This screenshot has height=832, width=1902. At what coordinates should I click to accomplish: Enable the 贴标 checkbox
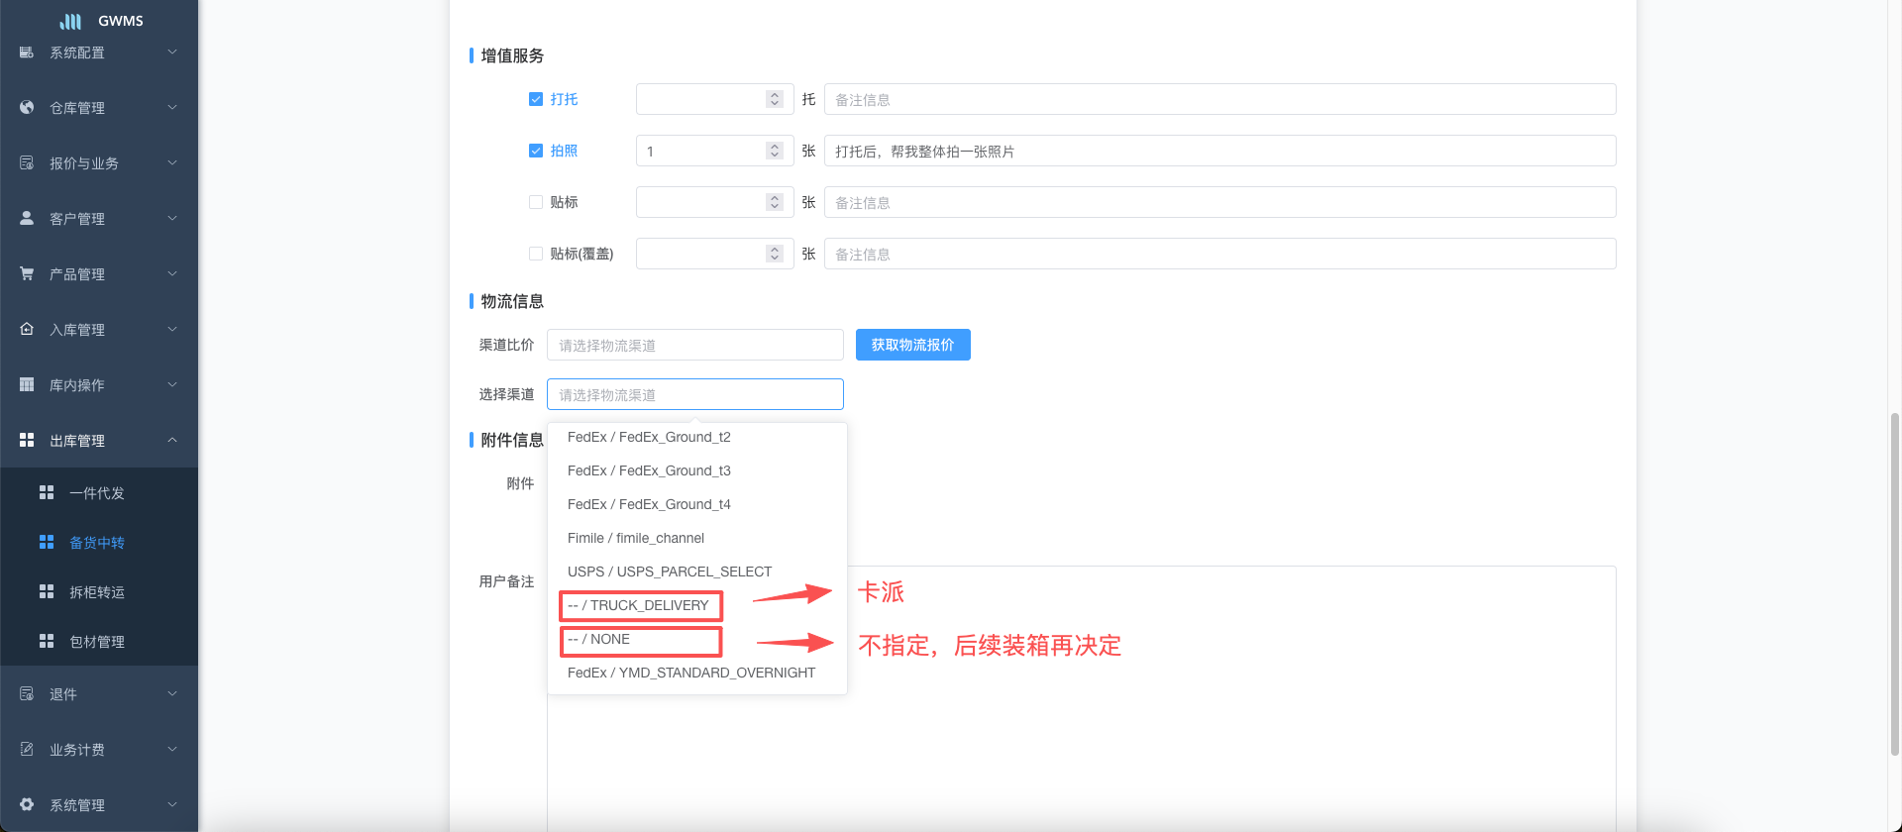tap(536, 202)
